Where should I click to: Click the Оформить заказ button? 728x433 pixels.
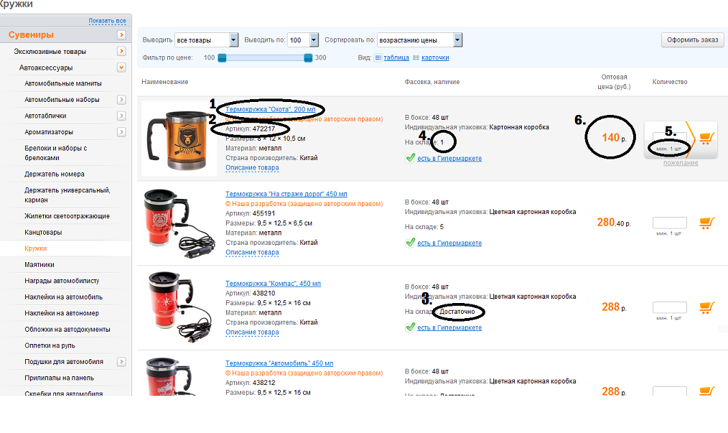point(692,40)
